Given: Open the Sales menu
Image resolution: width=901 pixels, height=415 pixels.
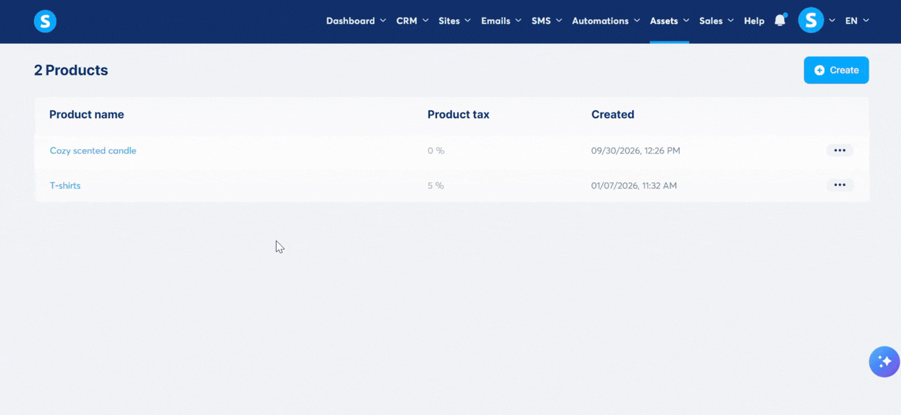Looking at the screenshot, I should (x=716, y=21).
